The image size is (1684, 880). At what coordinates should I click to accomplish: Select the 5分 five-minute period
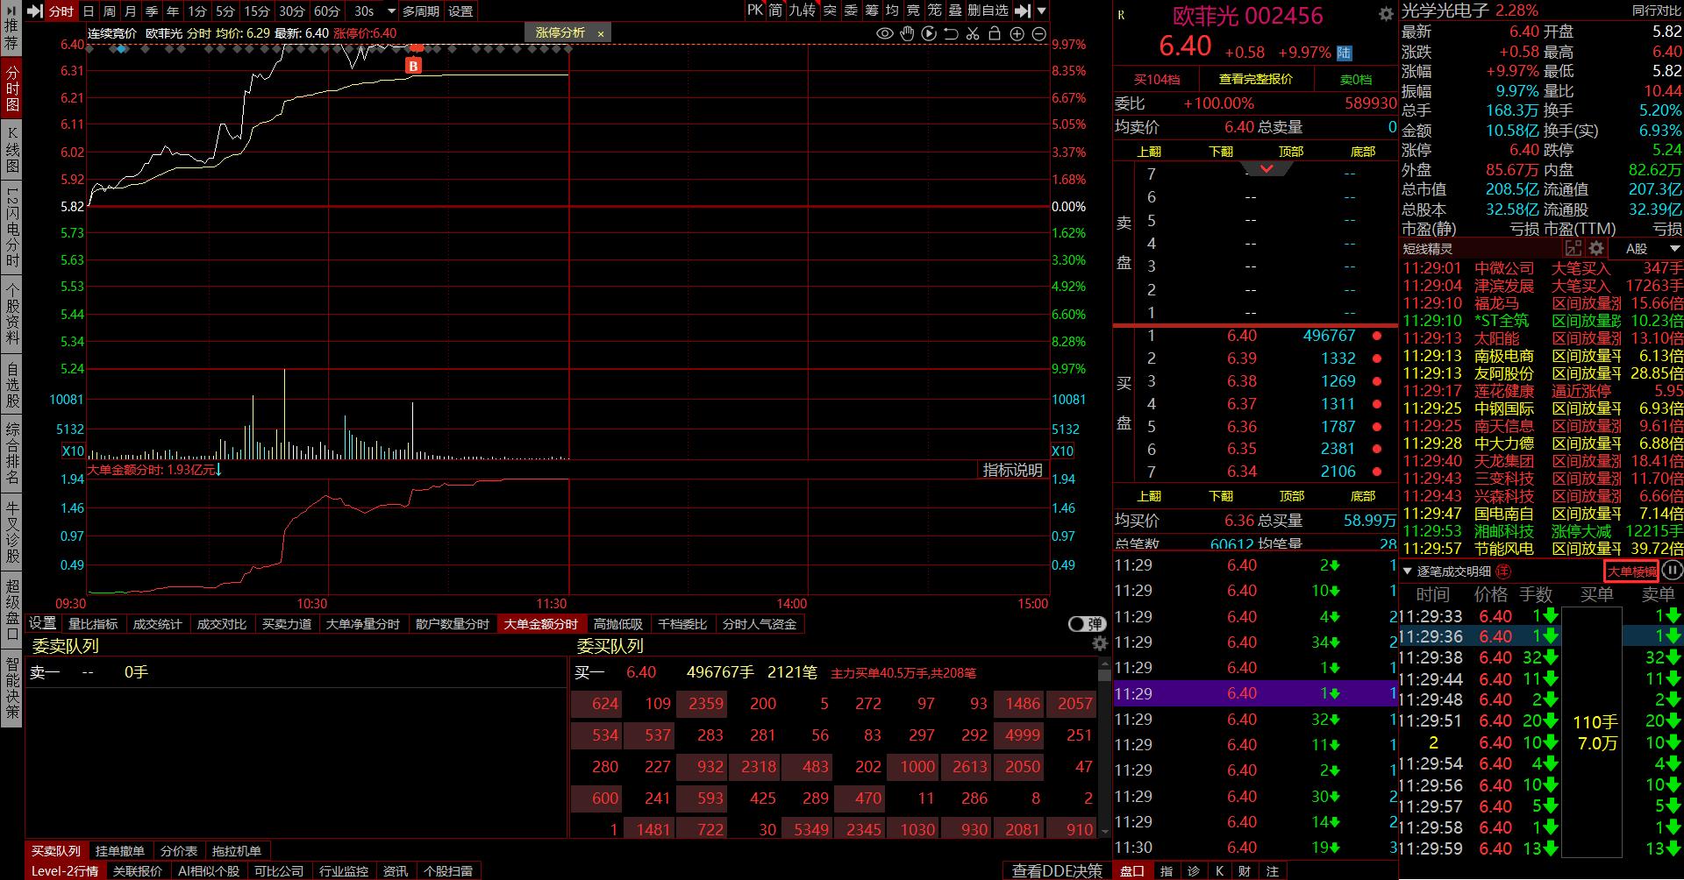click(x=225, y=11)
